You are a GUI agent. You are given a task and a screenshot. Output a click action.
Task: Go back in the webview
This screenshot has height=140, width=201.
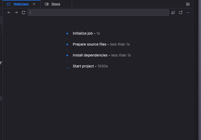(9, 12)
